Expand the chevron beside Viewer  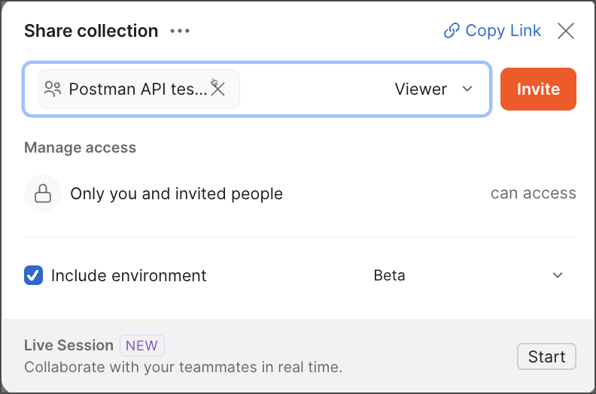pyautogui.click(x=467, y=89)
